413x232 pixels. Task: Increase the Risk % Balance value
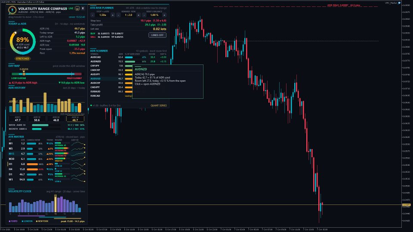[x=164, y=15]
